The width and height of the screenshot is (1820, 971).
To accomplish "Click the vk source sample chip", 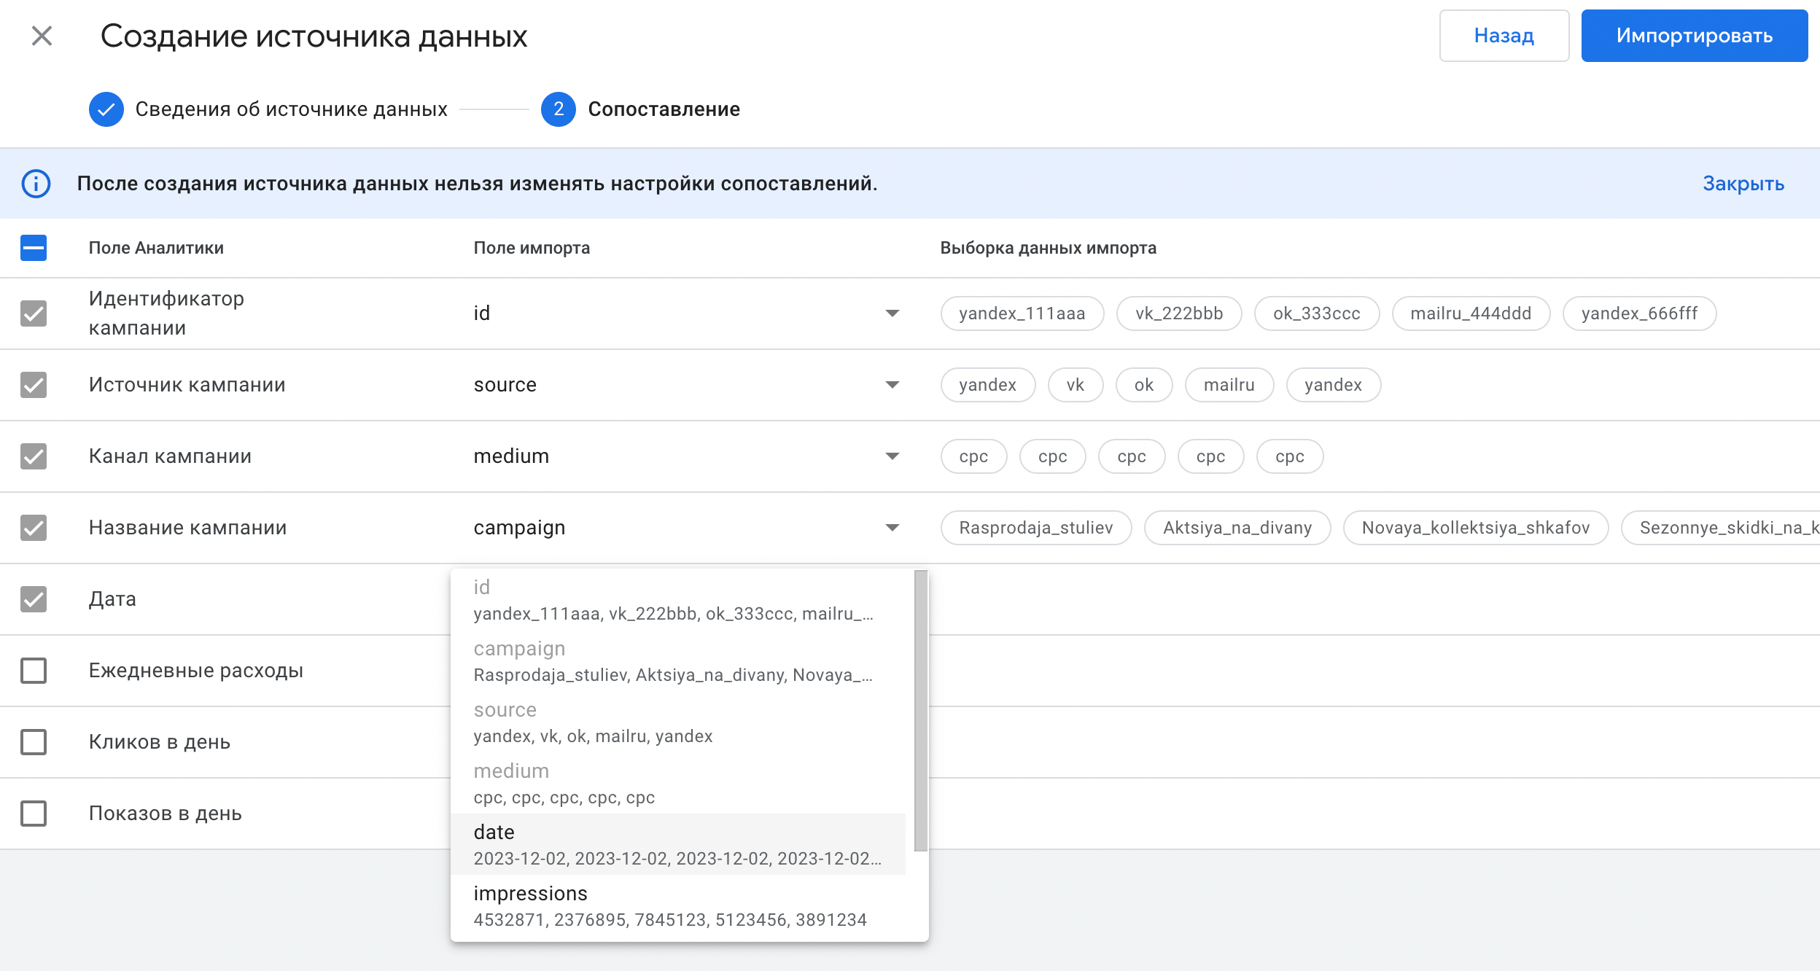I will tap(1076, 385).
